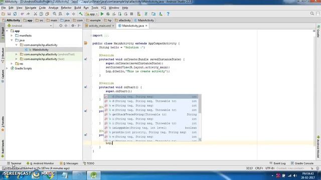Click the Help question mark icon

point(168,14)
